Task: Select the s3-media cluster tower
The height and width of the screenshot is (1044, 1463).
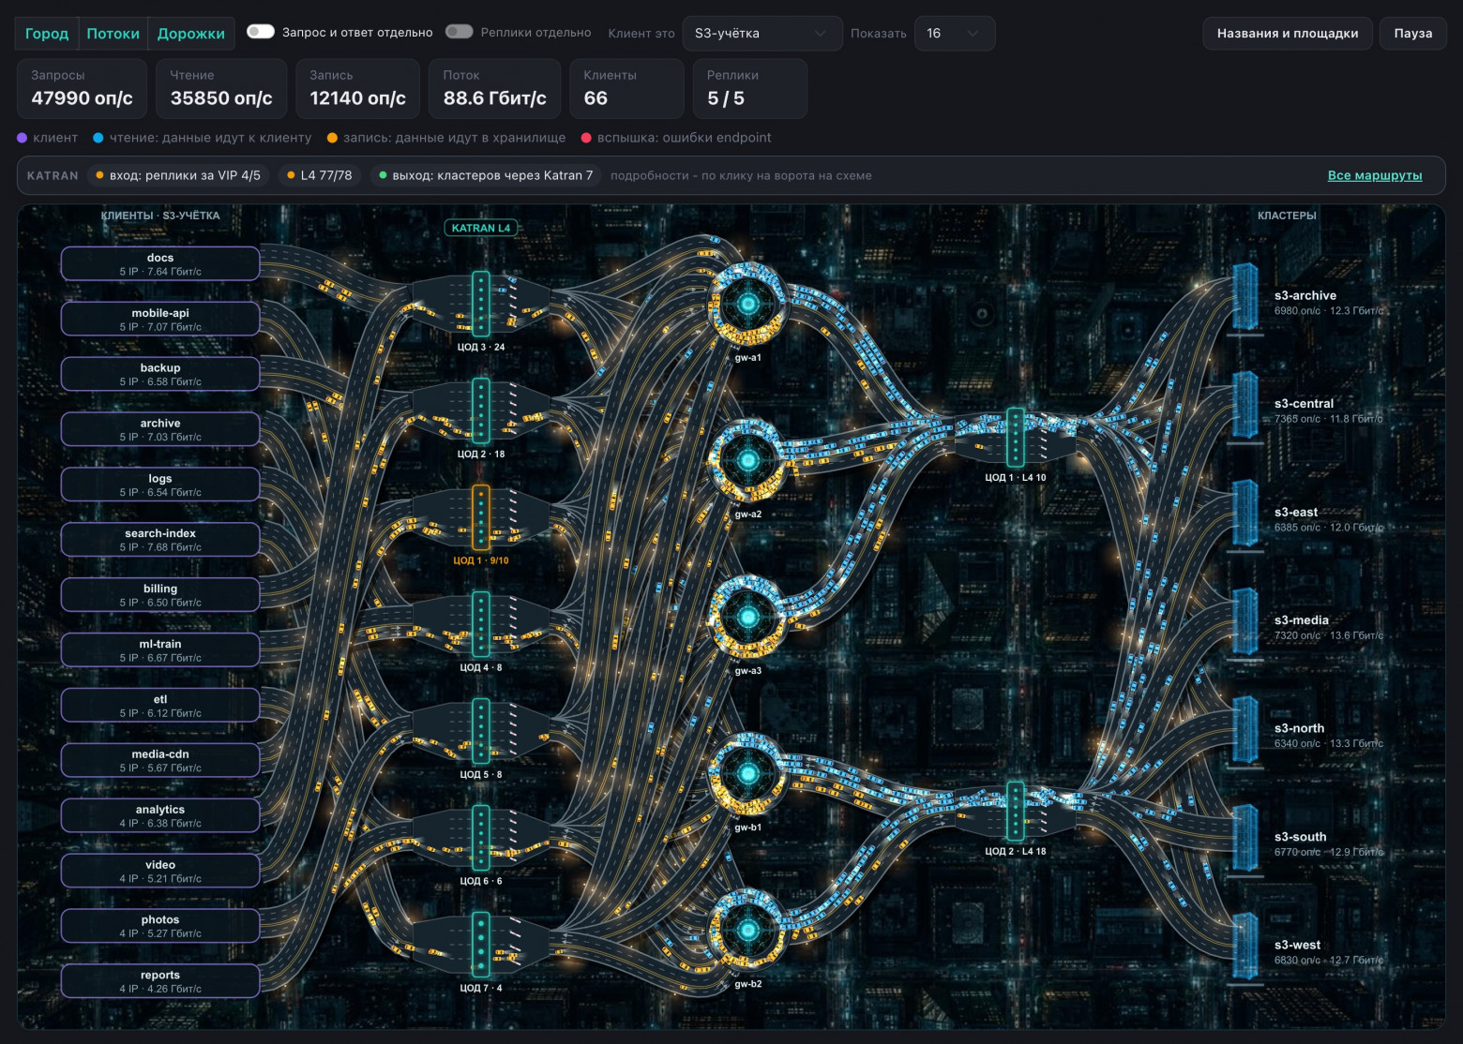Action: coord(1245,621)
